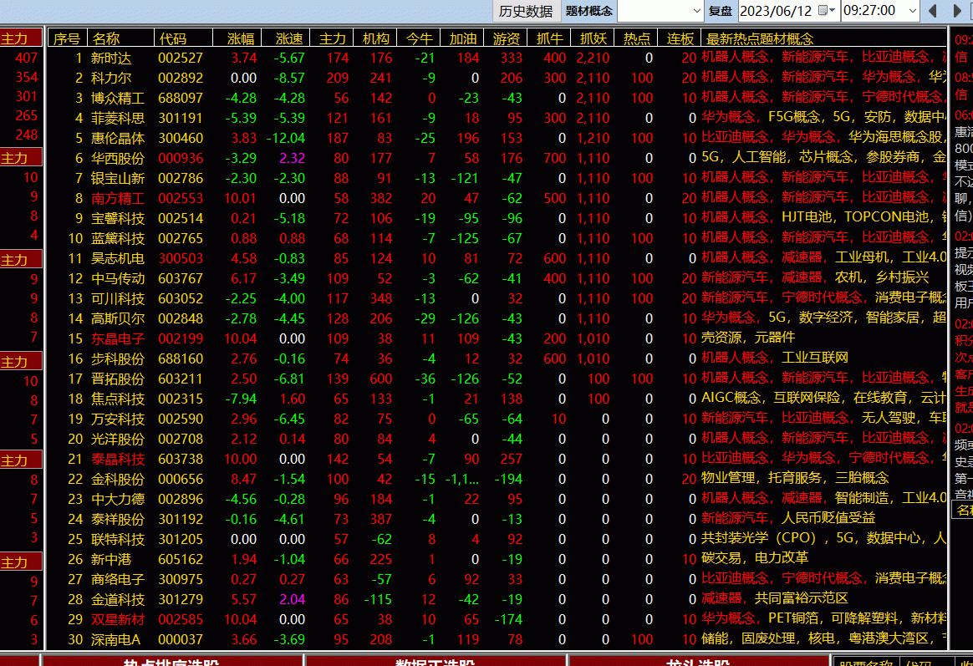The image size is (973, 666).
Task: Select stock 科力尔 in the list
Action: pos(497,78)
